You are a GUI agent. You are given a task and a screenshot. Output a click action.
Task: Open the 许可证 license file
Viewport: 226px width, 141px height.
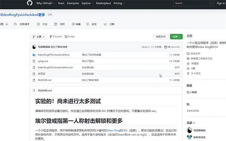[41, 74]
